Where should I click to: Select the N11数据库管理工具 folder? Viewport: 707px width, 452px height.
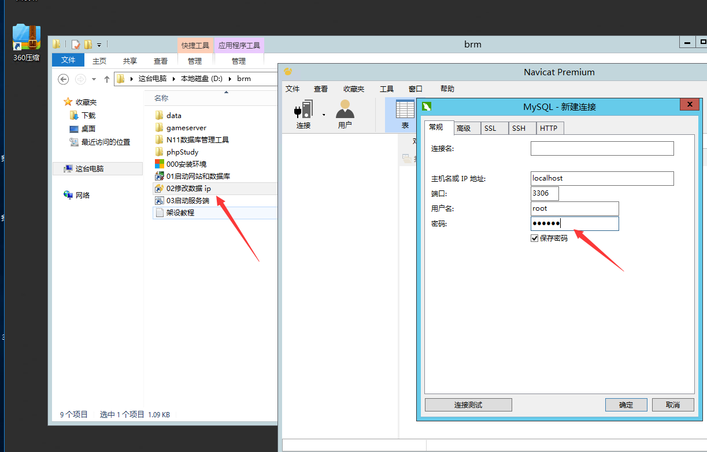pyautogui.click(x=192, y=140)
